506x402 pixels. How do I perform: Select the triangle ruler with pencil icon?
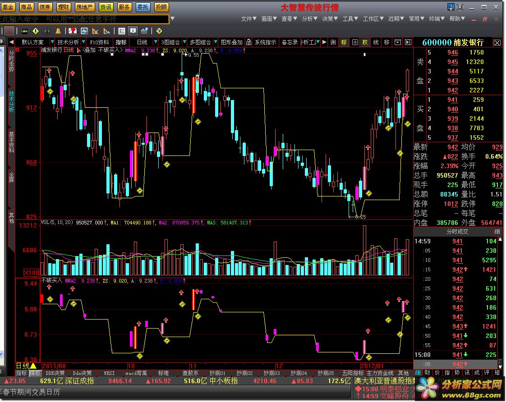click(x=106, y=31)
